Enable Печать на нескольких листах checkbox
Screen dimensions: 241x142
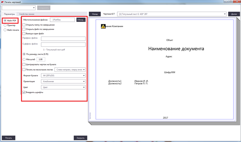pos(24,70)
